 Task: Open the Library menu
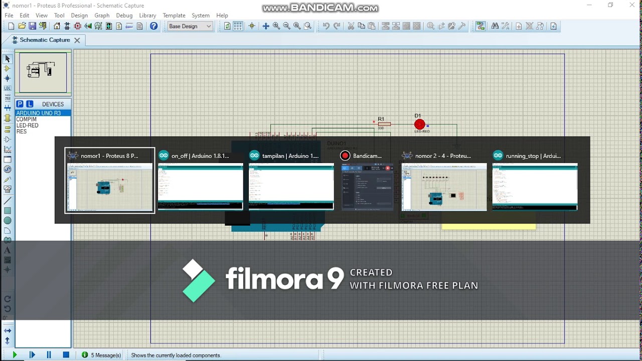pos(147,16)
